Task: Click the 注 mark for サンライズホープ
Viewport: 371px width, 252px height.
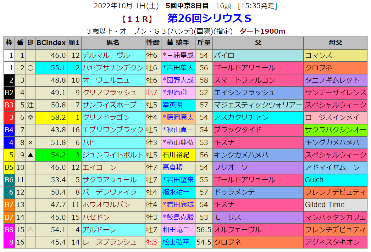Action: click(31, 105)
